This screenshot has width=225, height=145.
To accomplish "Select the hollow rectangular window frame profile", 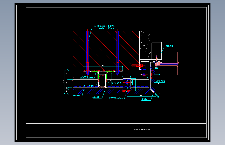I will (156, 51).
